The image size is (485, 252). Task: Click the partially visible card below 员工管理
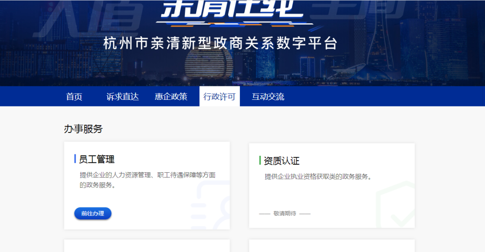(x=147, y=246)
